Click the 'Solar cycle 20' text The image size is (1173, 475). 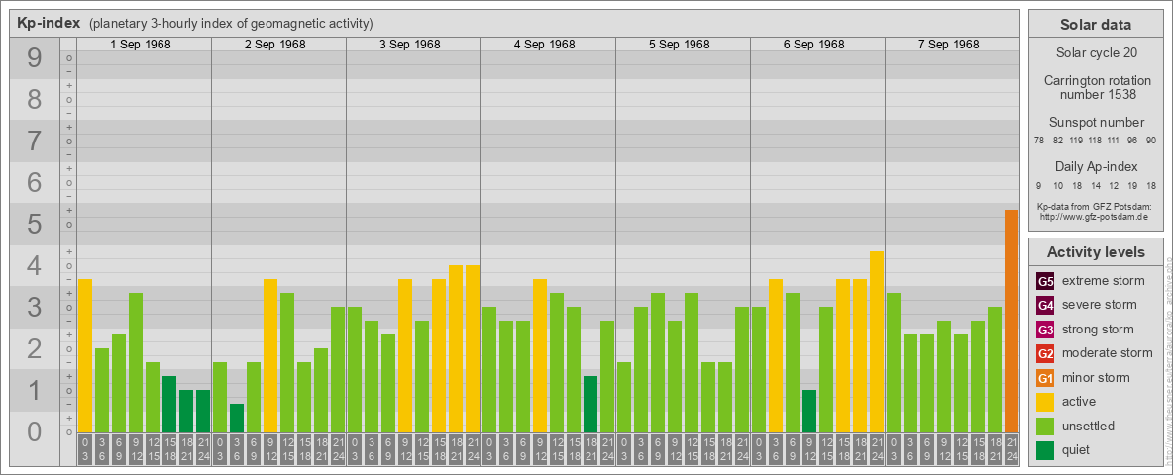(x=1095, y=53)
